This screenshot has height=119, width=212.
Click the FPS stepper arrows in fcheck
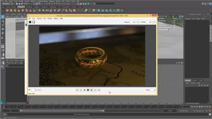[x=39, y=90]
